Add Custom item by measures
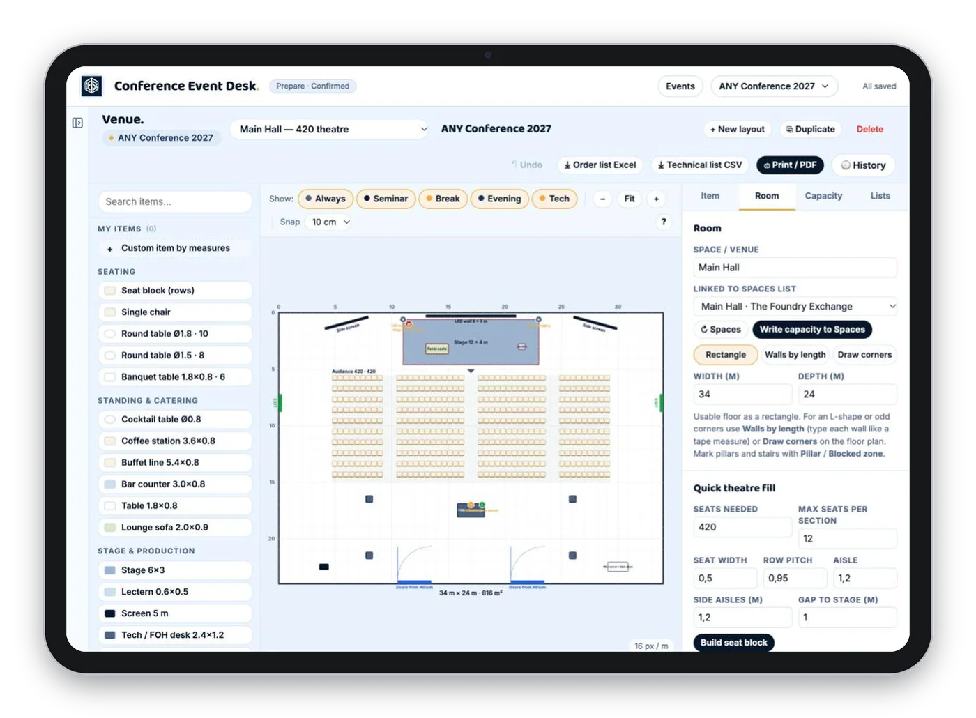 (175, 248)
